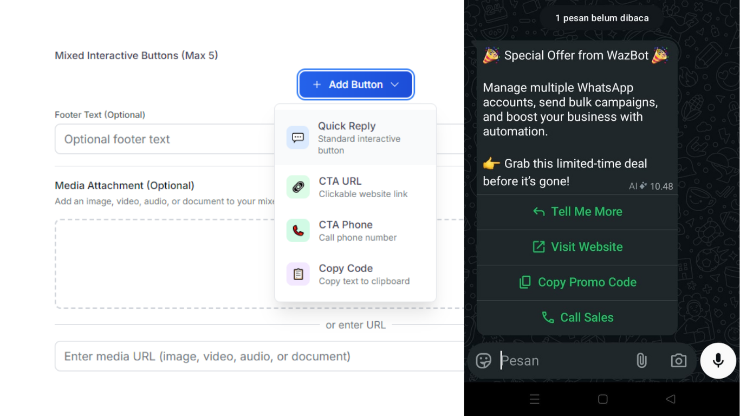Open the sticker/emoji picker in the message bar
The image size is (740, 416).
tap(483, 360)
